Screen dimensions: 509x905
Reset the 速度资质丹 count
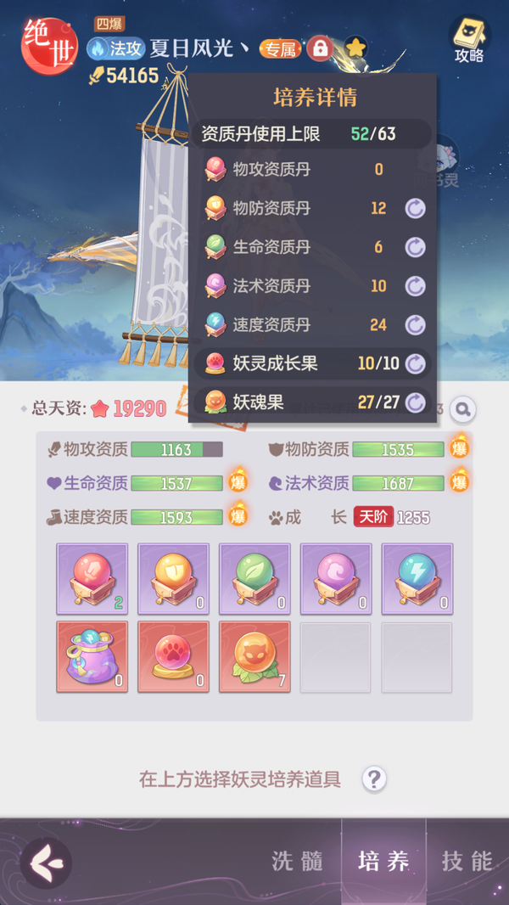415,325
